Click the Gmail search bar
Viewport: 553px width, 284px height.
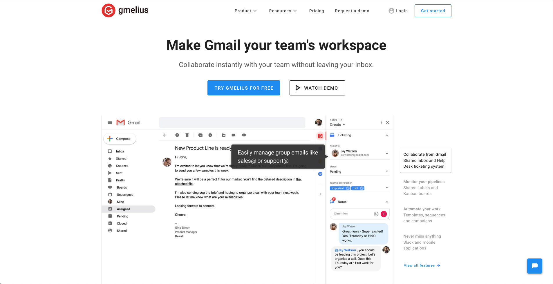coord(232,122)
